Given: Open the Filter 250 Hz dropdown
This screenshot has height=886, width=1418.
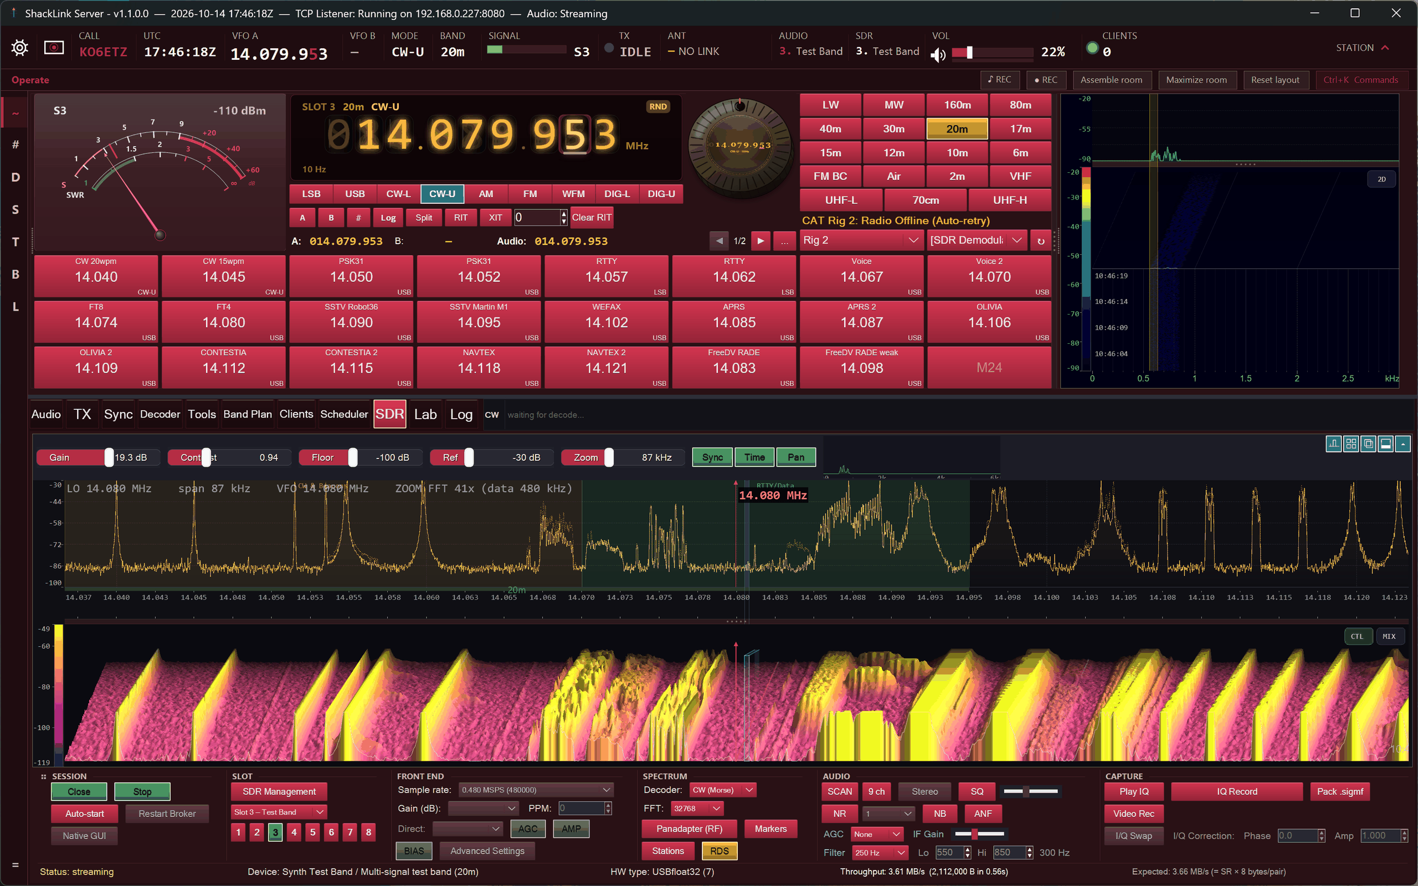Looking at the screenshot, I should (x=880, y=853).
